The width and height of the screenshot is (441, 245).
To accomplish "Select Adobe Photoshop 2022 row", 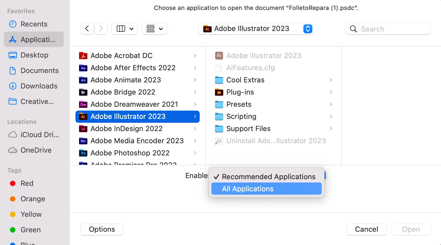I will [138, 153].
